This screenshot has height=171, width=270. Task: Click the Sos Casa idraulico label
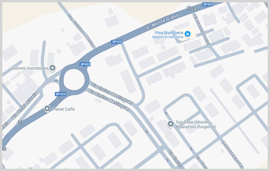click(196, 124)
